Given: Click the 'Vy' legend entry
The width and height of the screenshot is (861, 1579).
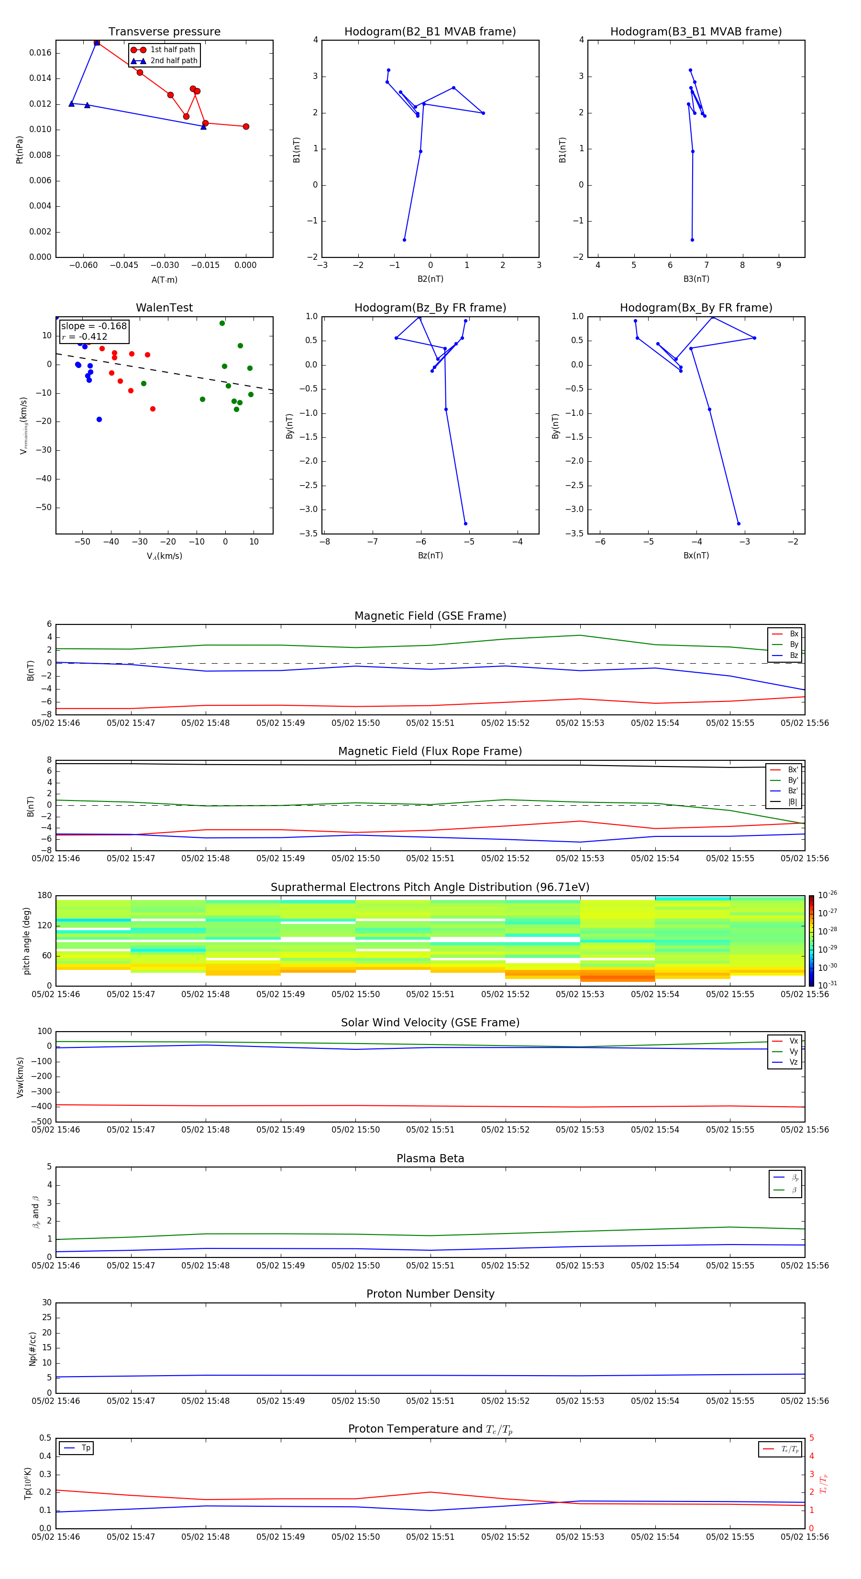Looking at the screenshot, I should click(x=785, y=1052).
